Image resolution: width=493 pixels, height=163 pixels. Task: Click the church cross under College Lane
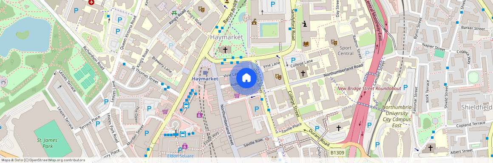(x=303, y=73)
